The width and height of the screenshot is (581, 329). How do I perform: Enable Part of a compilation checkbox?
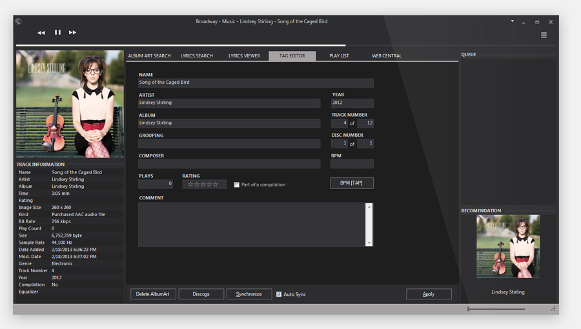click(237, 184)
